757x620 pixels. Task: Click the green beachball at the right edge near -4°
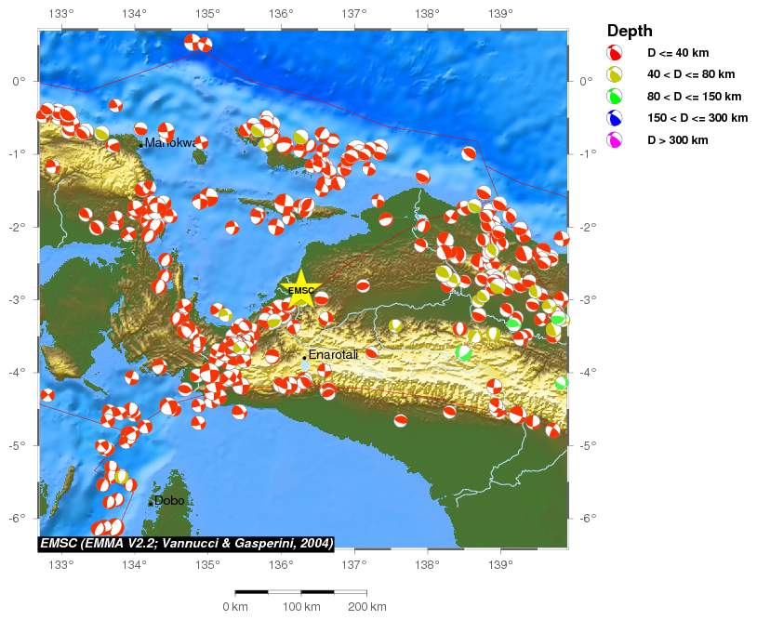[561, 382]
